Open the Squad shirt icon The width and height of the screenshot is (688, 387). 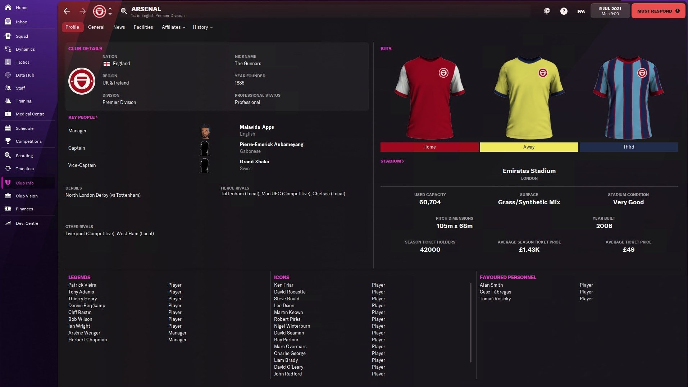coord(8,36)
